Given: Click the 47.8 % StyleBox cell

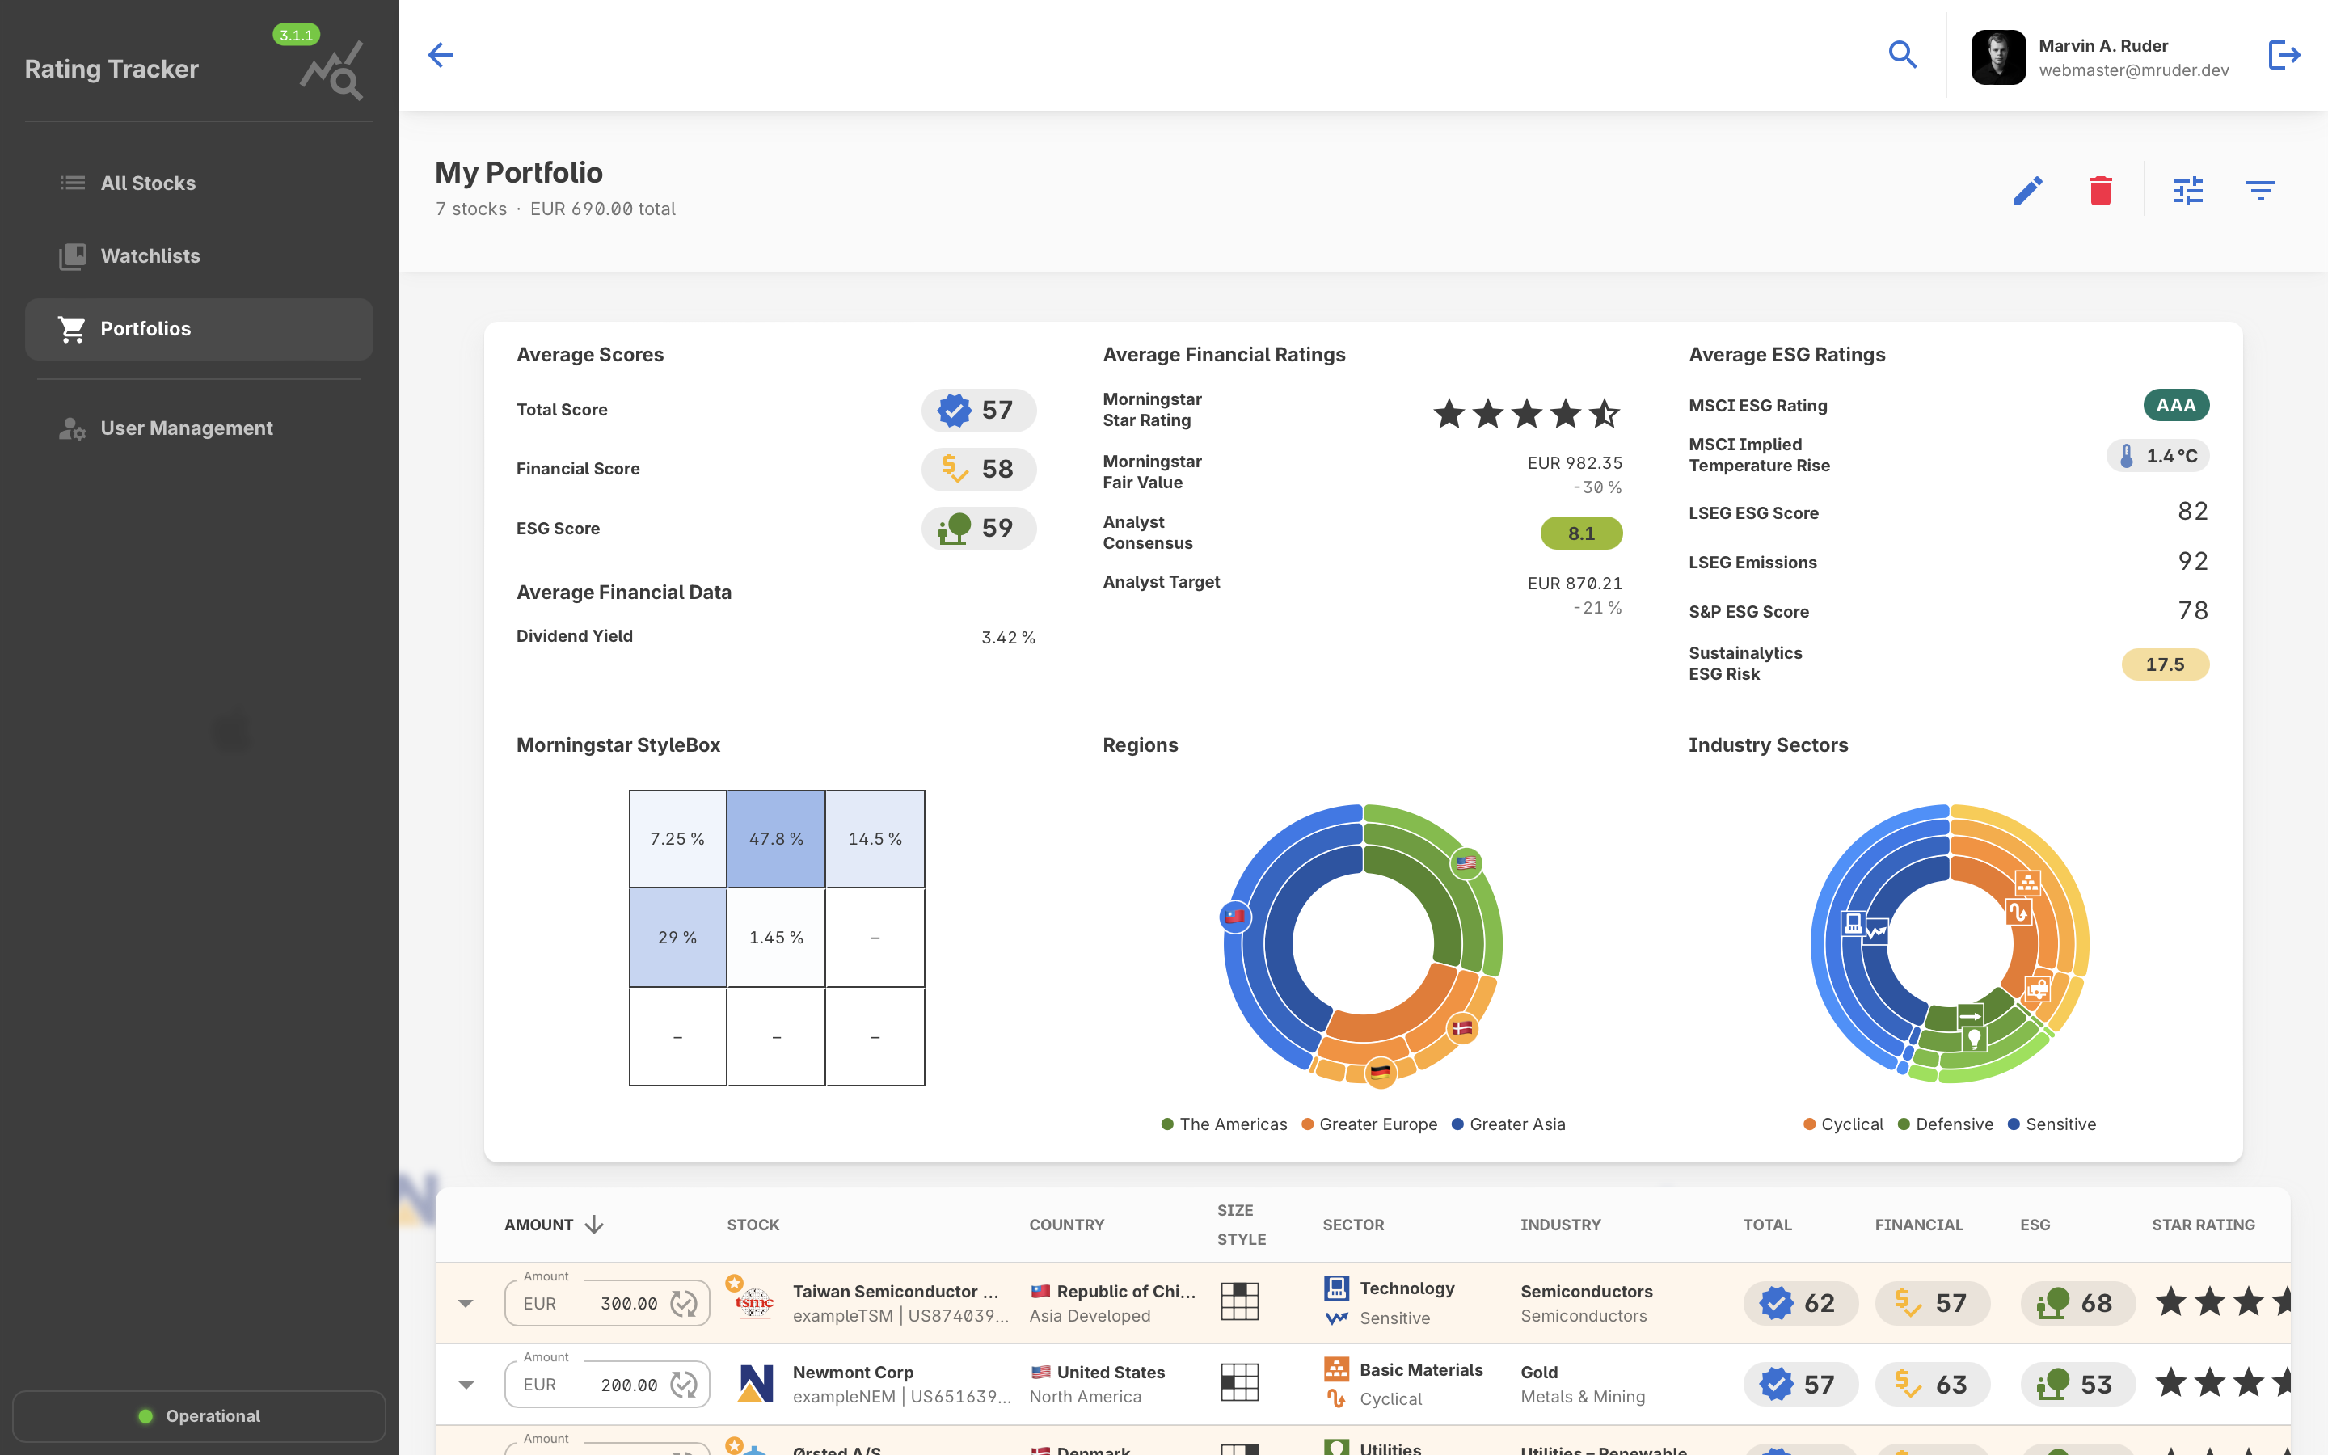Looking at the screenshot, I should pyautogui.click(x=775, y=838).
